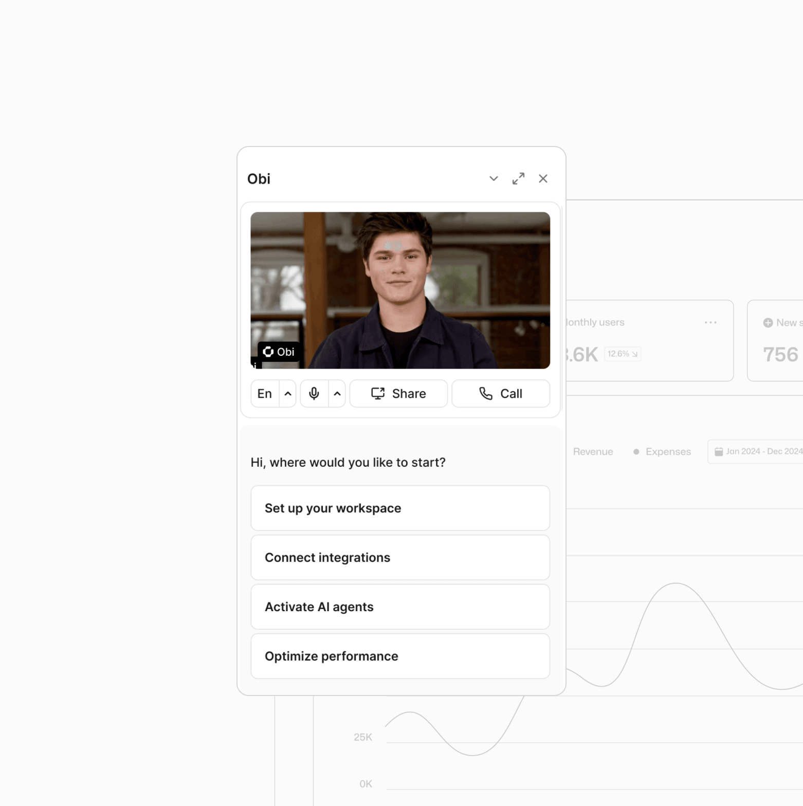Close the Obi assistant panel

point(543,179)
